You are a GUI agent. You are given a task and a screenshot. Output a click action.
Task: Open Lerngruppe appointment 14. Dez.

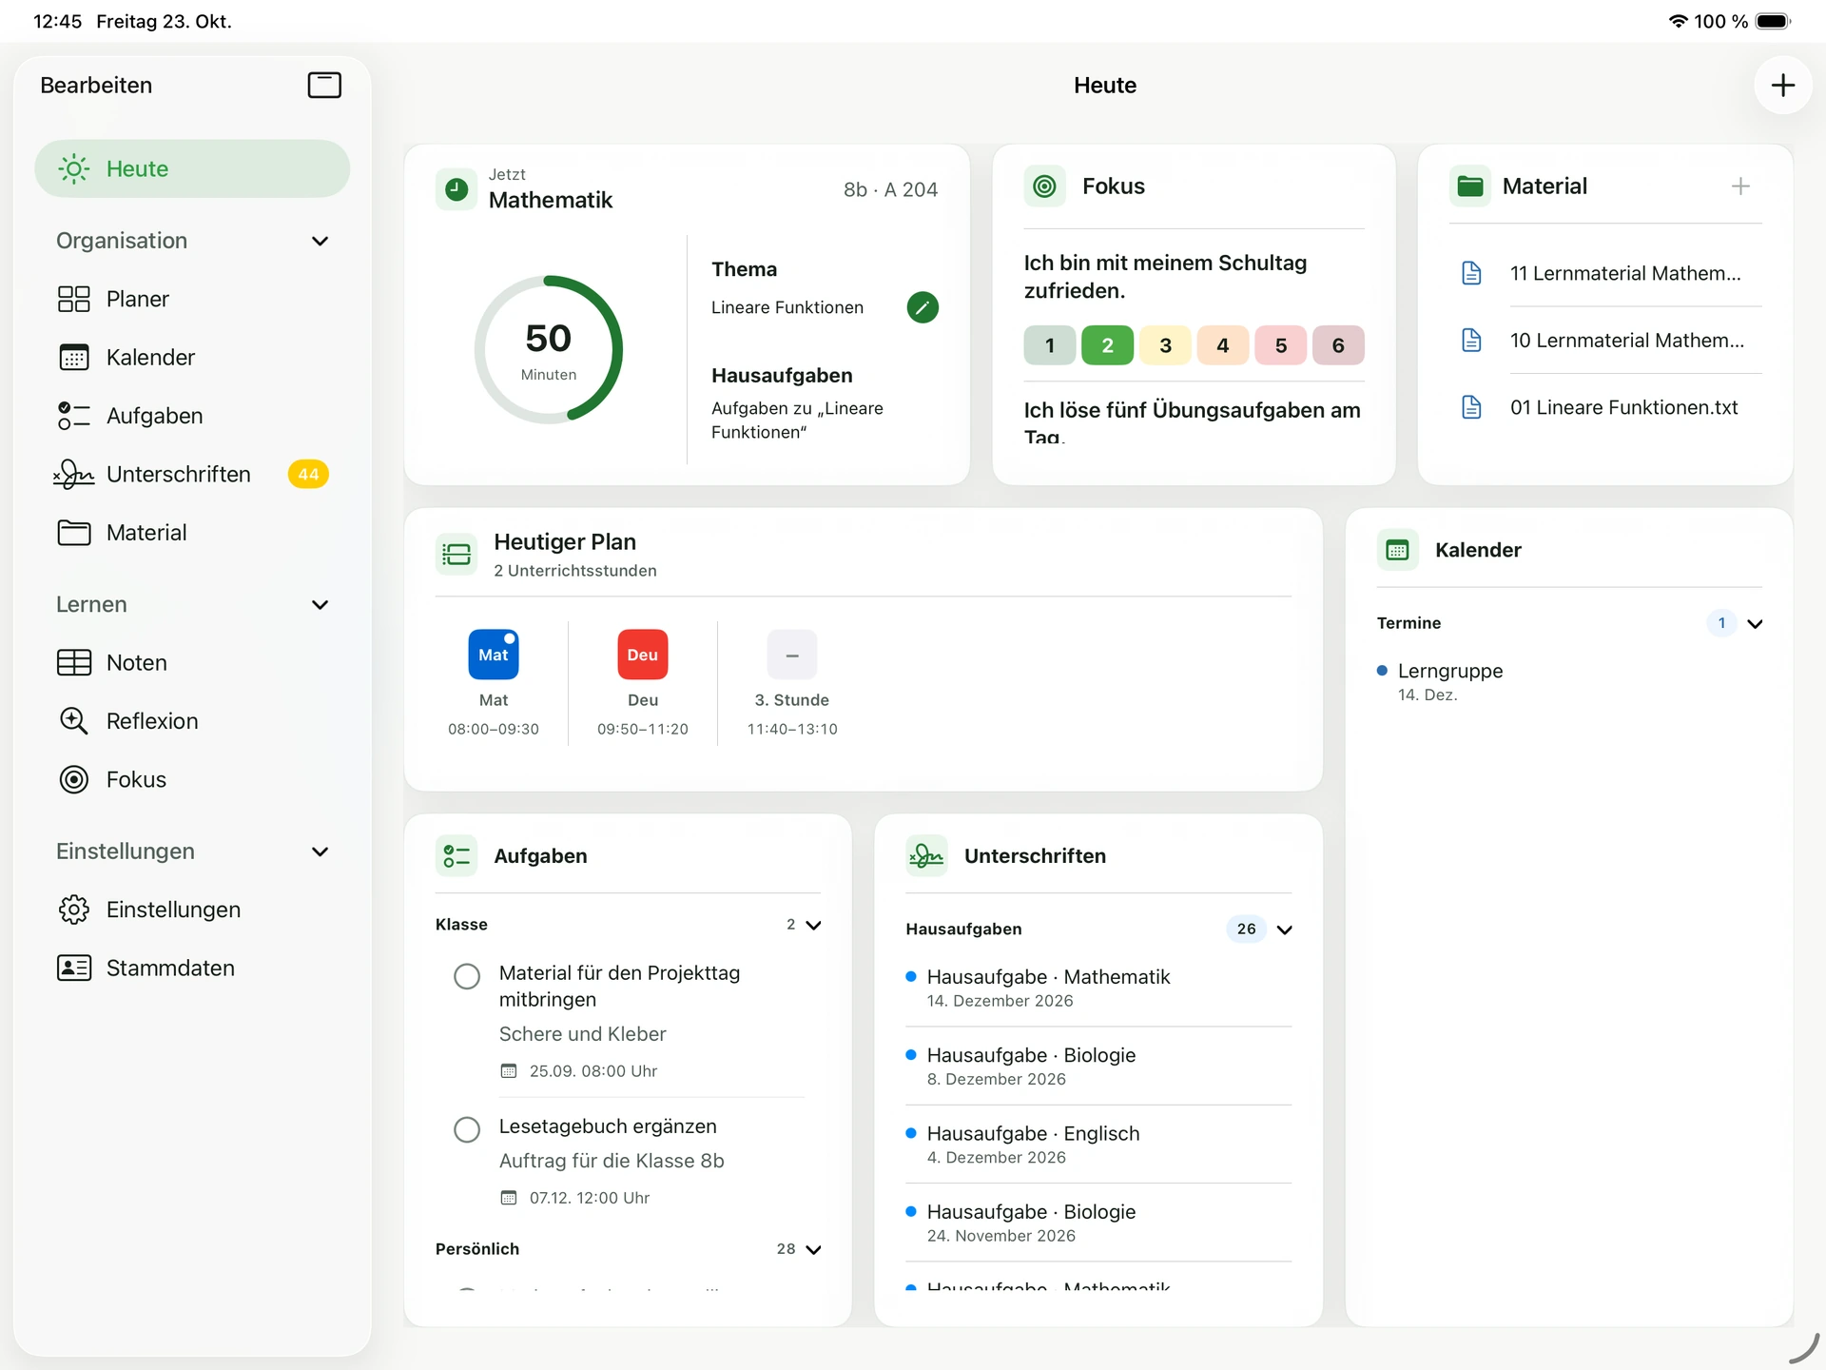point(1569,681)
